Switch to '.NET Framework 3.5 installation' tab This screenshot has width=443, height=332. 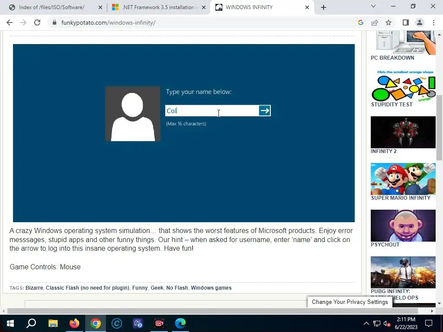click(x=158, y=7)
